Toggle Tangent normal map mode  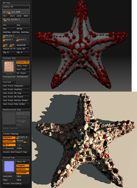(22, 165)
